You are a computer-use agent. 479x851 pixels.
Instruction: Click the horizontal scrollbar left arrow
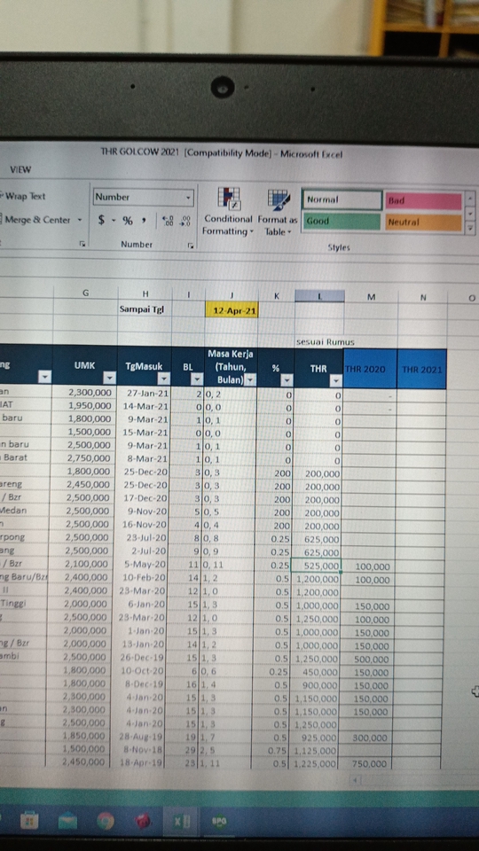tap(355, 780)
